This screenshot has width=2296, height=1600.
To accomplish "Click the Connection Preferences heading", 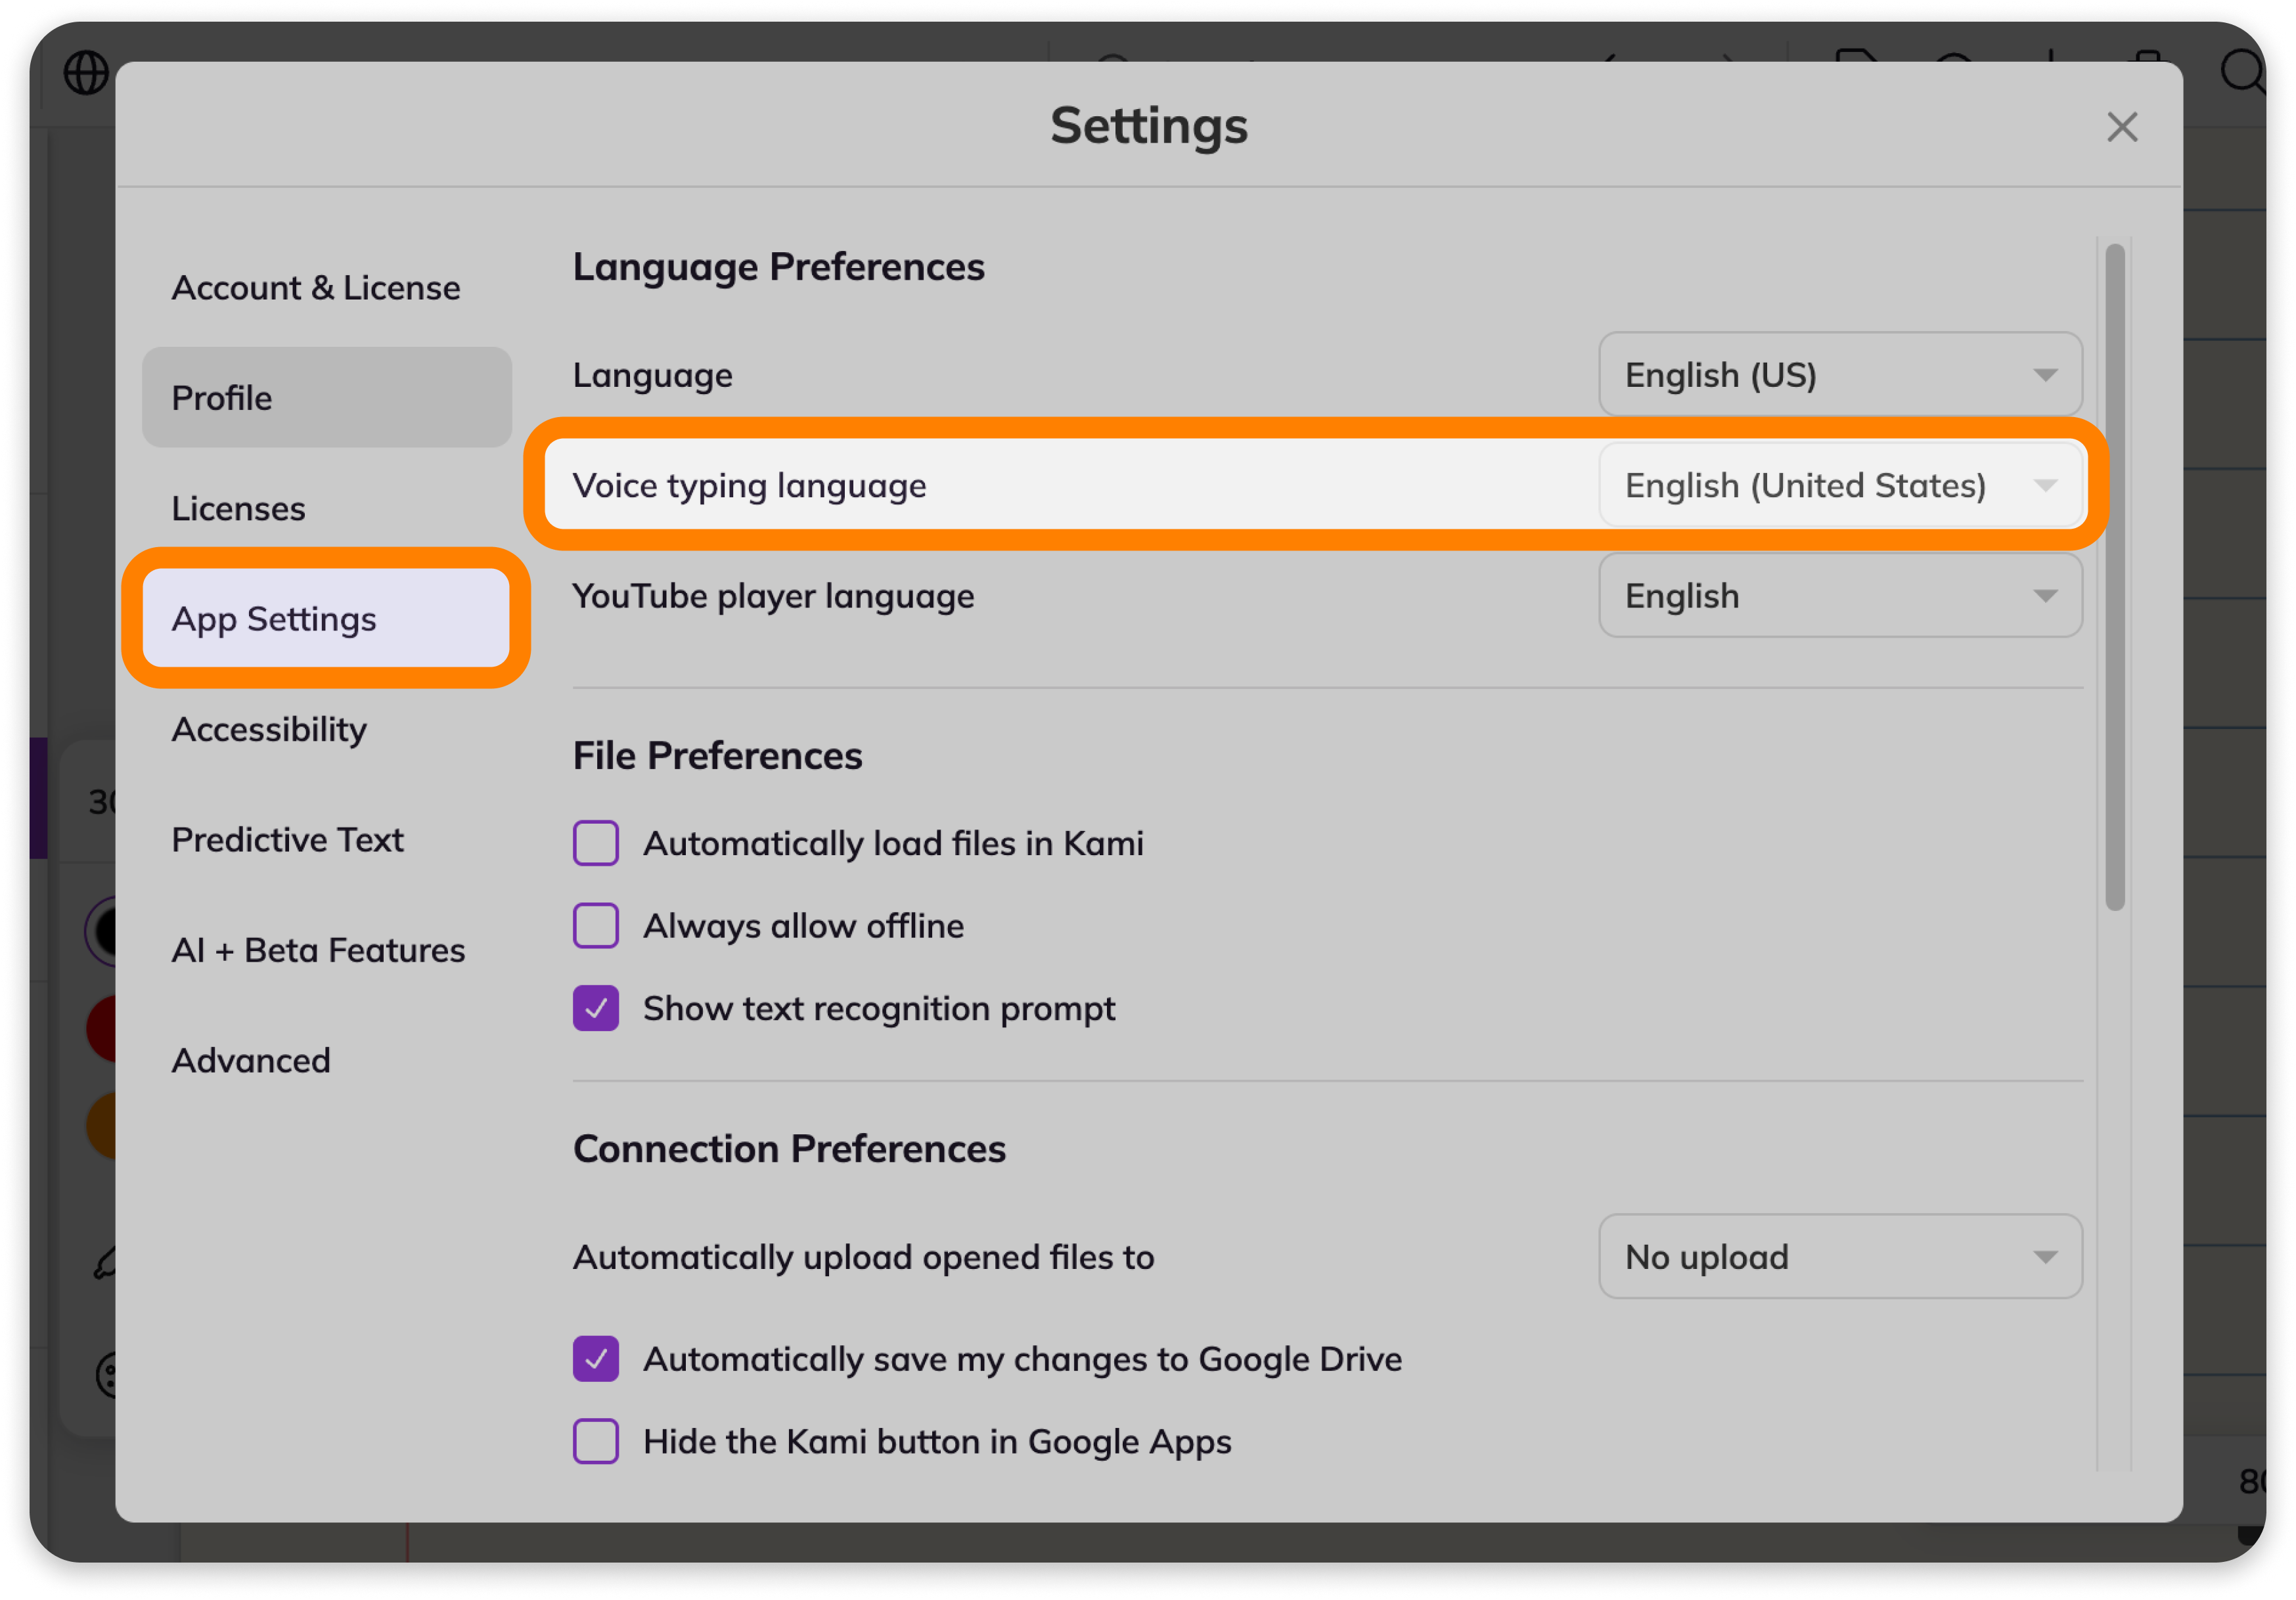I will [789, 1149].
